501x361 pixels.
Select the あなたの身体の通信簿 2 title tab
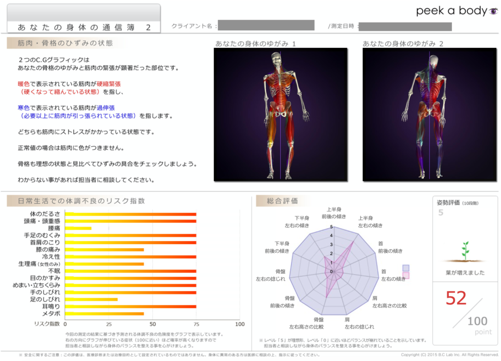84,27
